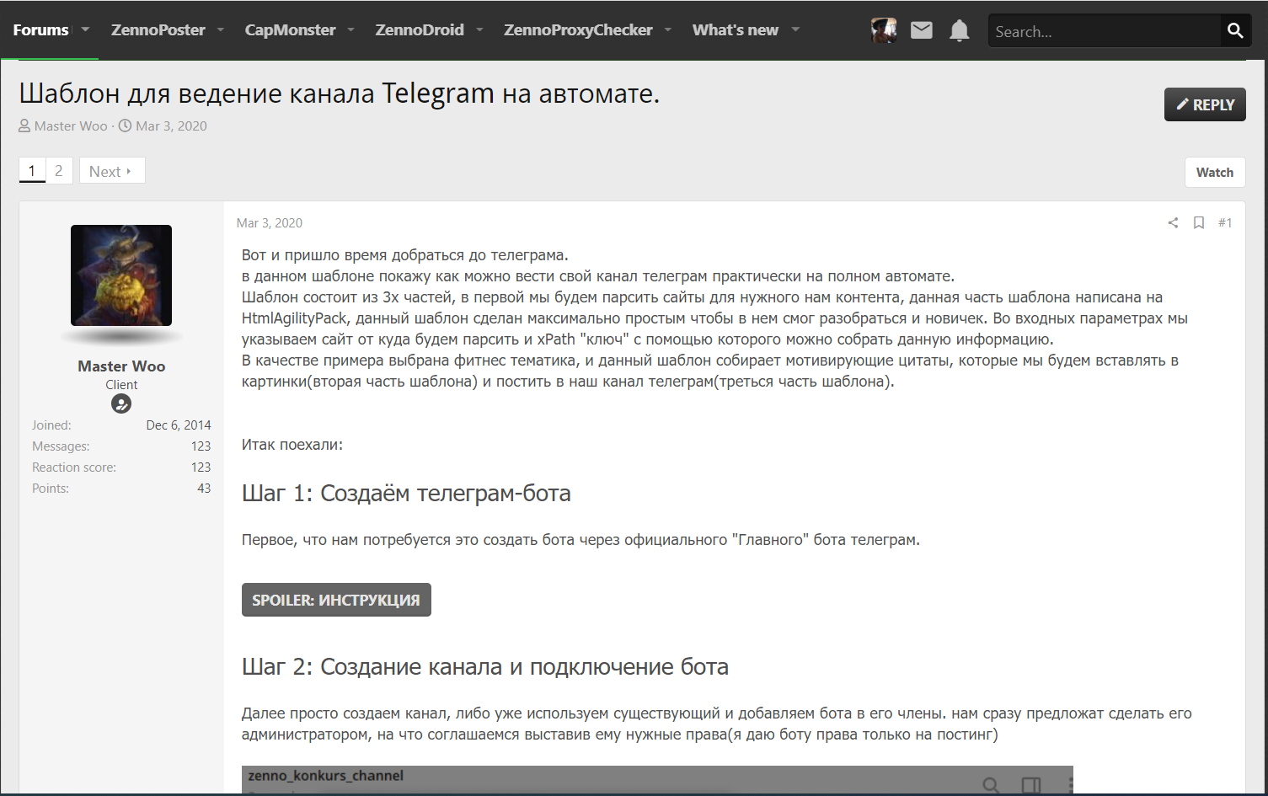Image resolution: width=1268 pixels, height=796 pixels.
Task: Click the Mar 3, 2020 thread date link
Action: point(171,126)
